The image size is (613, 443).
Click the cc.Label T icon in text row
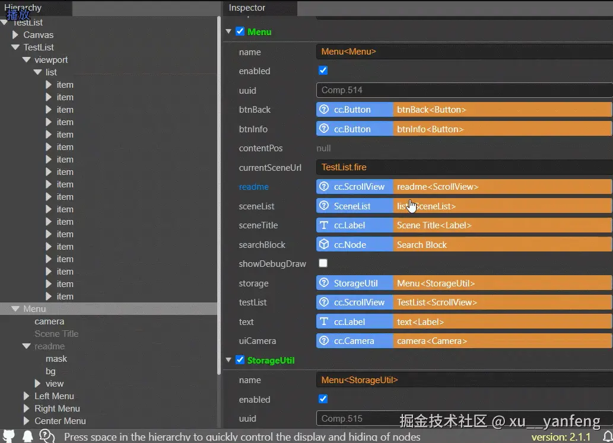[324, 322]
